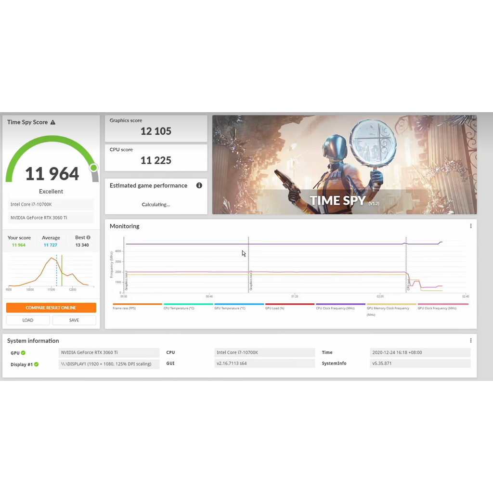Click the Time Spy banner image
The image size is (493, 493).
click(344, 165)
